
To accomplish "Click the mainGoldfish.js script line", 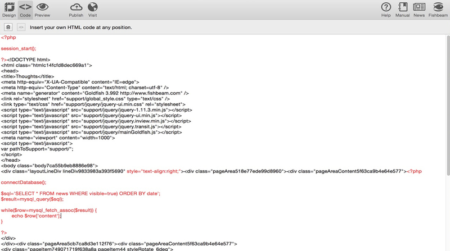I will 91,132.
